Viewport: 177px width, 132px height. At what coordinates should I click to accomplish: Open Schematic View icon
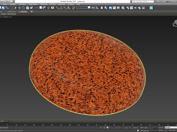[118, 8]
